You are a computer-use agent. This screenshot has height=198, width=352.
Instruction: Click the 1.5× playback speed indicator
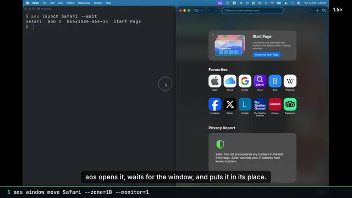(338, 10)
